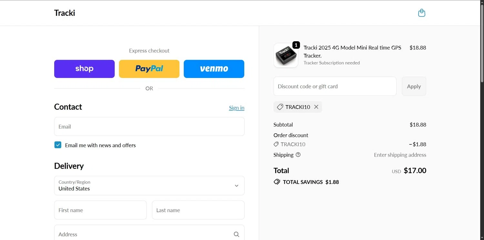This screenshot has width=484, height=240.
Task: Click the tag icon on TRACKI10 chip
Action: [x=280, y=107]
